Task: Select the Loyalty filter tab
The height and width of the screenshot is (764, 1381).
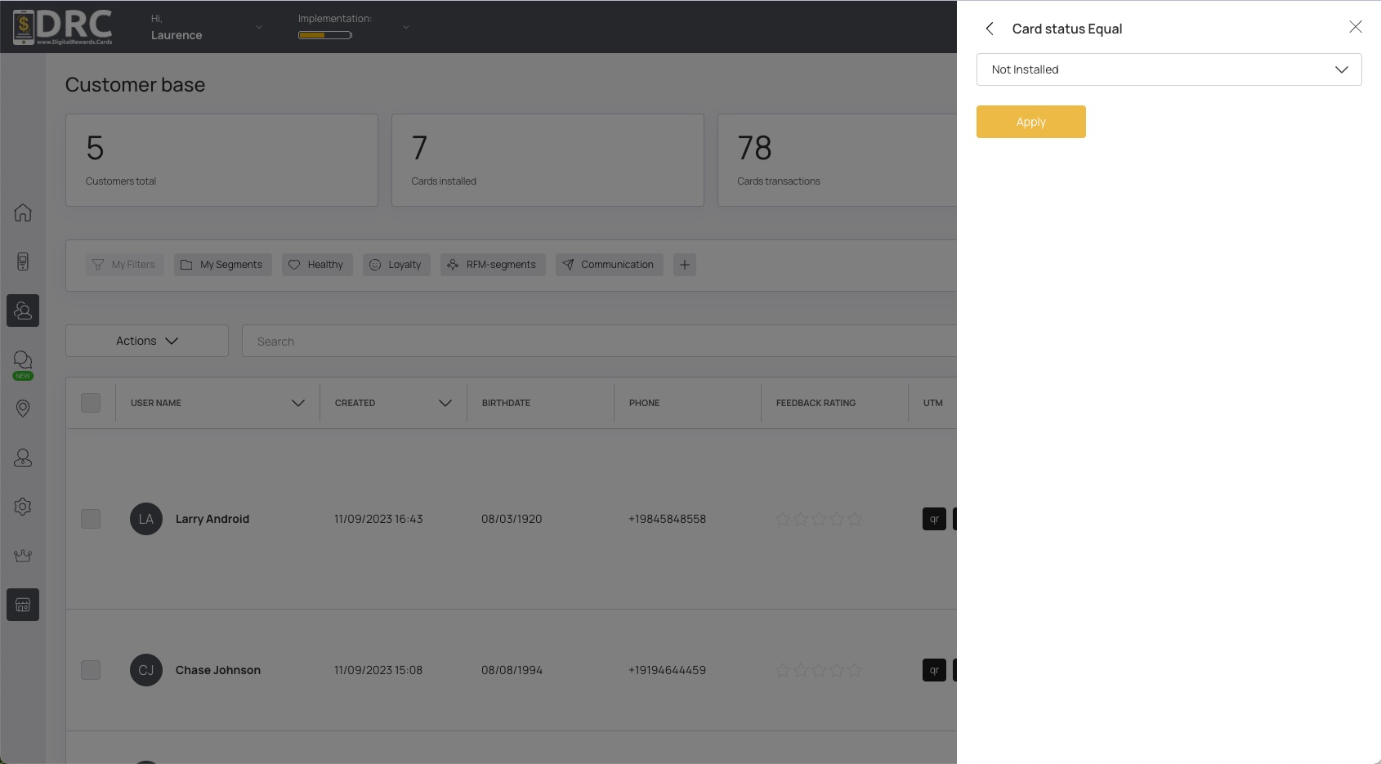Action: pos(396,265)
